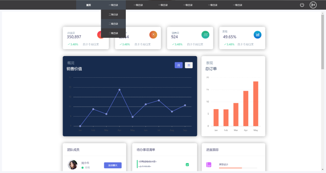
Task: Select the first 二级目录 submenu item
Action: (113, 15)
